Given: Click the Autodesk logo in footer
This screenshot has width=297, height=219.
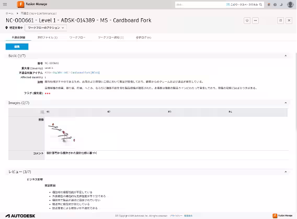Looking at the screenshot, I should coord(20,216).
